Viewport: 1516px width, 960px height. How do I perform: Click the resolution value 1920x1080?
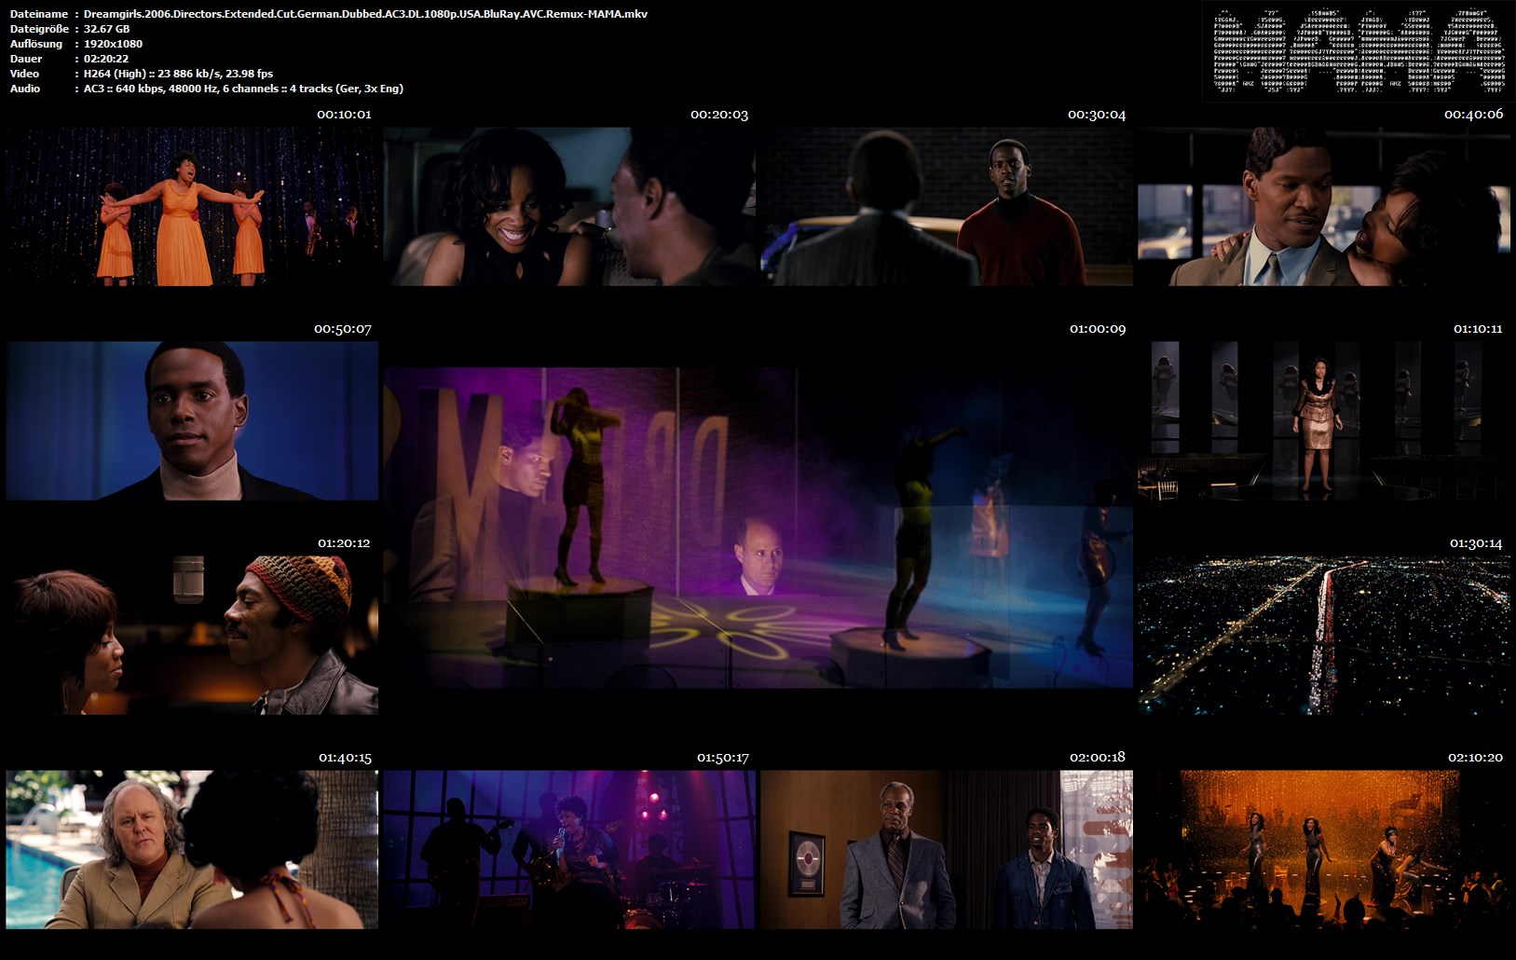coord(113,44)
